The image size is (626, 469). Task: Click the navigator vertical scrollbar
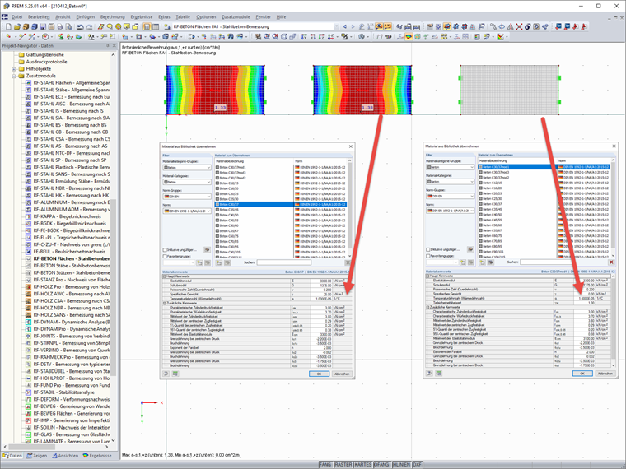(x=113, y=287)
